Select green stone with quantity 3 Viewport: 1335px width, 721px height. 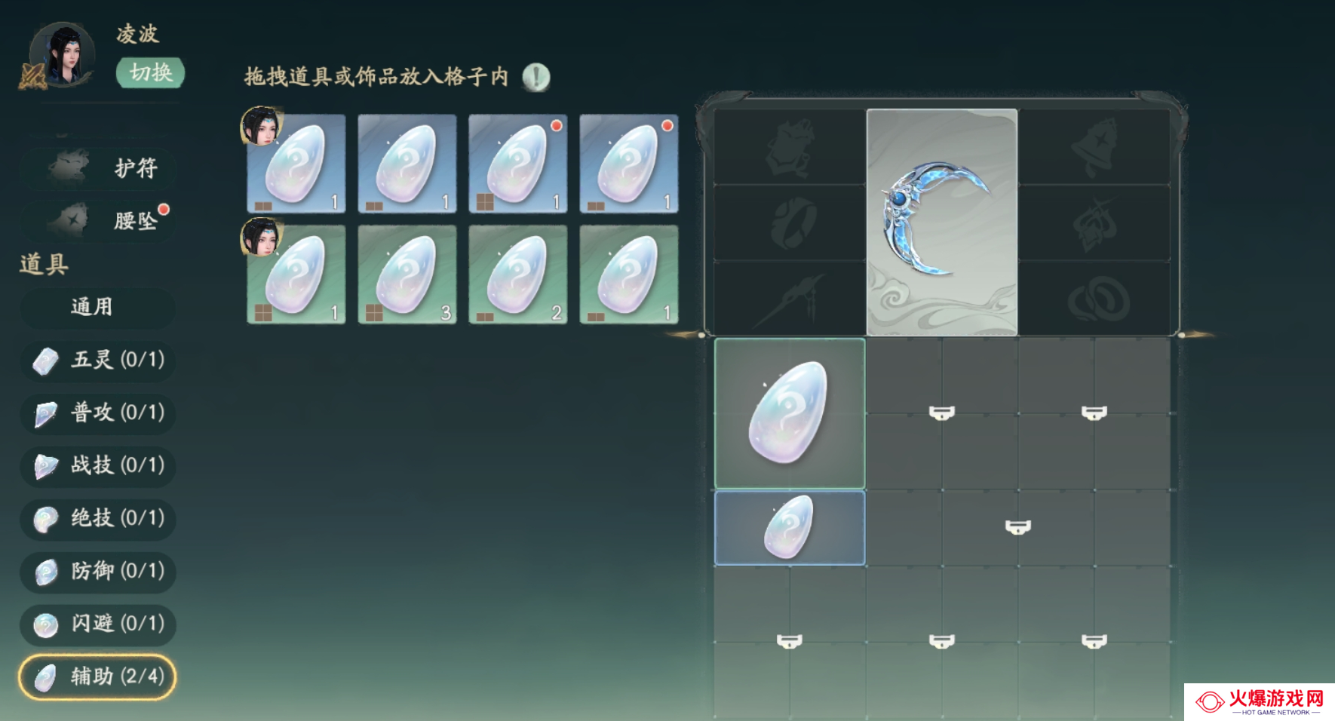407,275
